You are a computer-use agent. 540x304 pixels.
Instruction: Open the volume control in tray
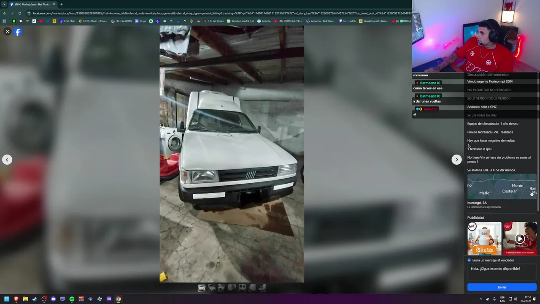pos(516,299)
